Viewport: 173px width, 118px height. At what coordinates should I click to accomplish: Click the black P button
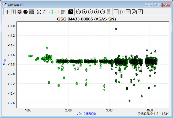pyautogui.click(x=71, y=12)
